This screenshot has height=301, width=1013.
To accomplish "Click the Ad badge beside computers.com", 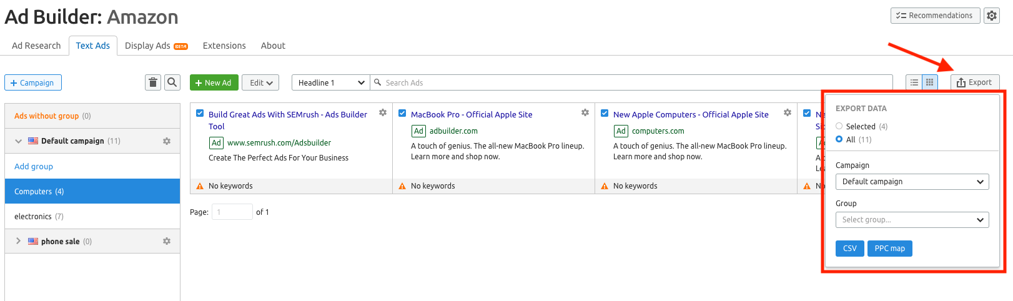I will 621,131.
